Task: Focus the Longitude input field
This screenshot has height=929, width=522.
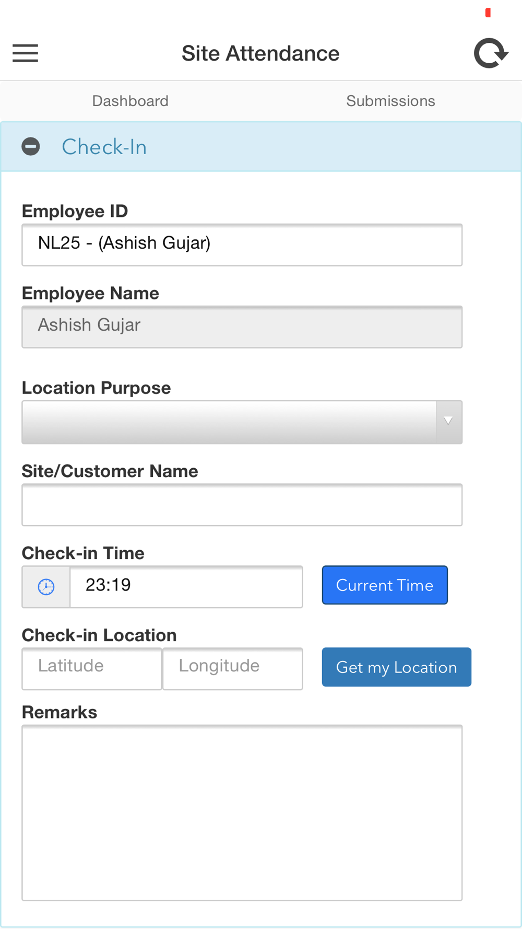Action: 233,669
